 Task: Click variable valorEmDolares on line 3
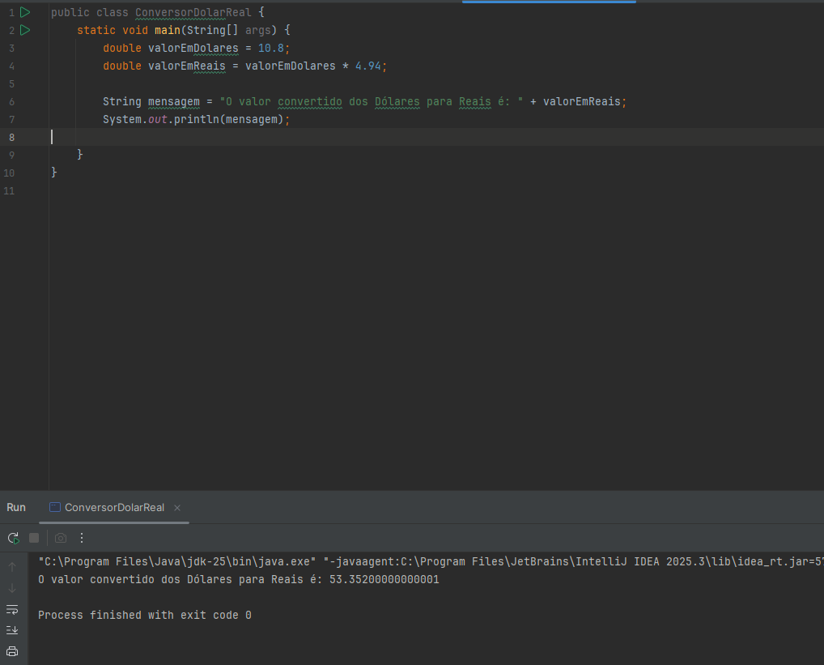[x=193, y=48]
